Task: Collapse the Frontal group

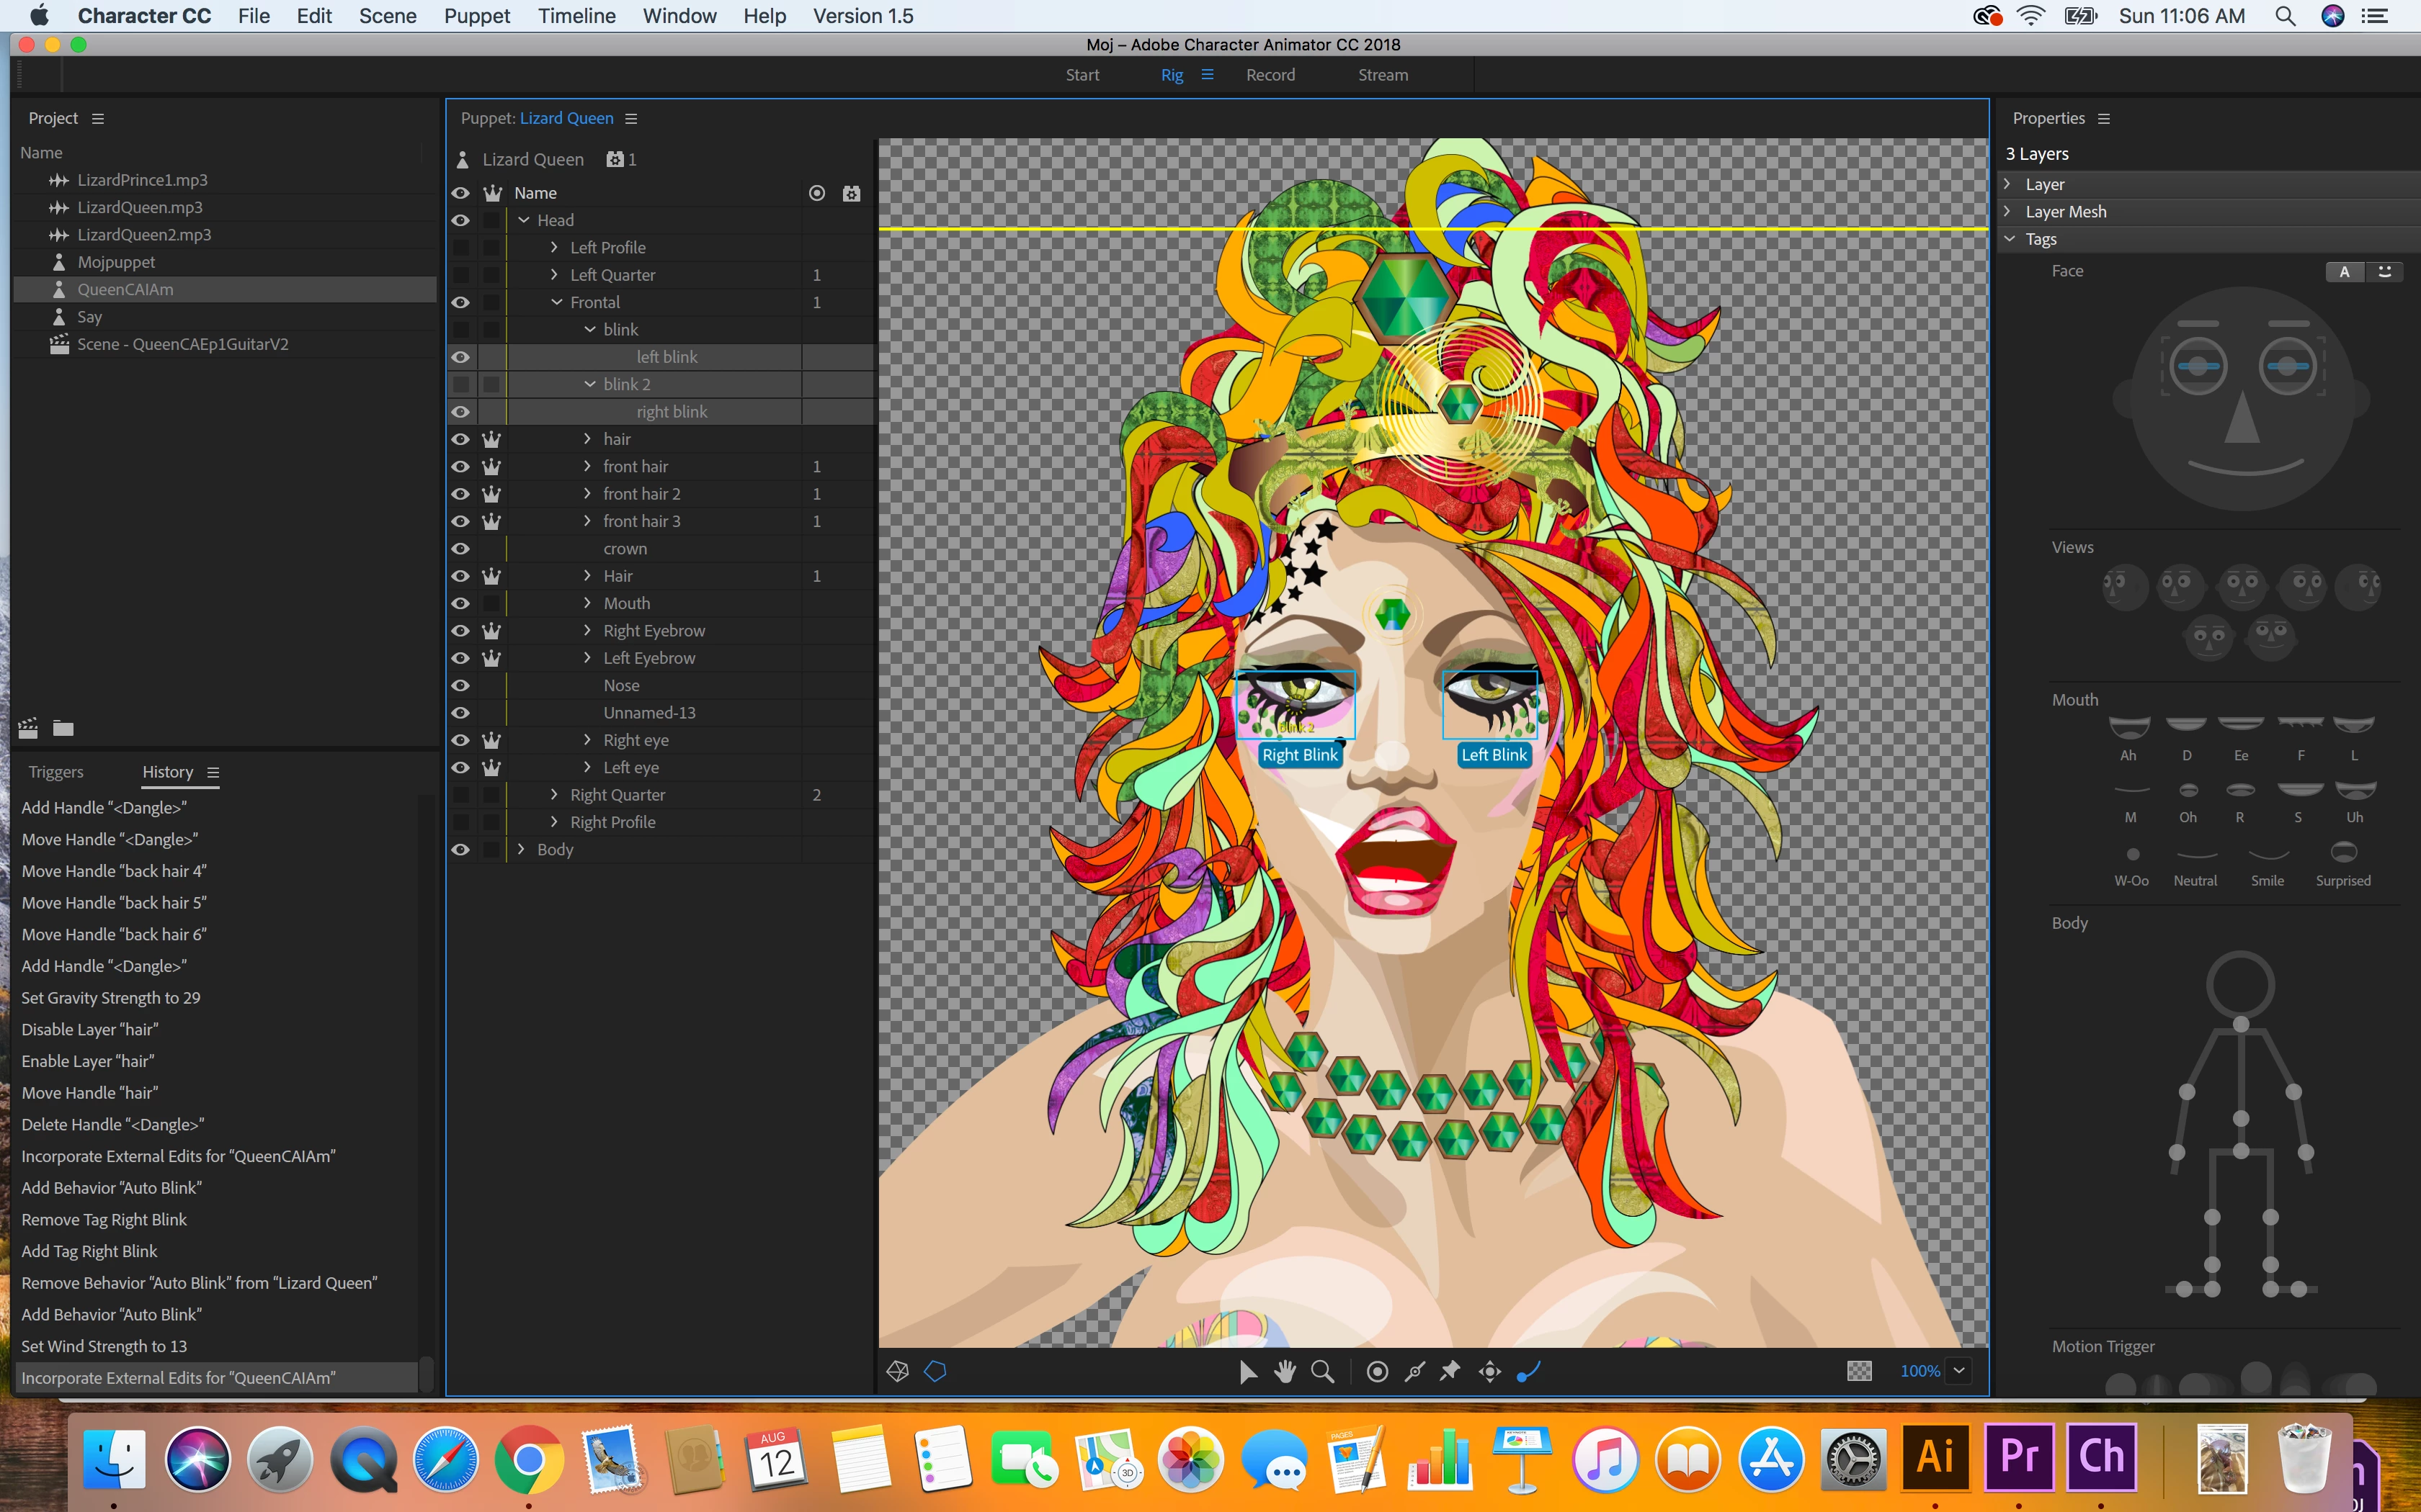Action: pyautogui.click(x=557, y=302)
